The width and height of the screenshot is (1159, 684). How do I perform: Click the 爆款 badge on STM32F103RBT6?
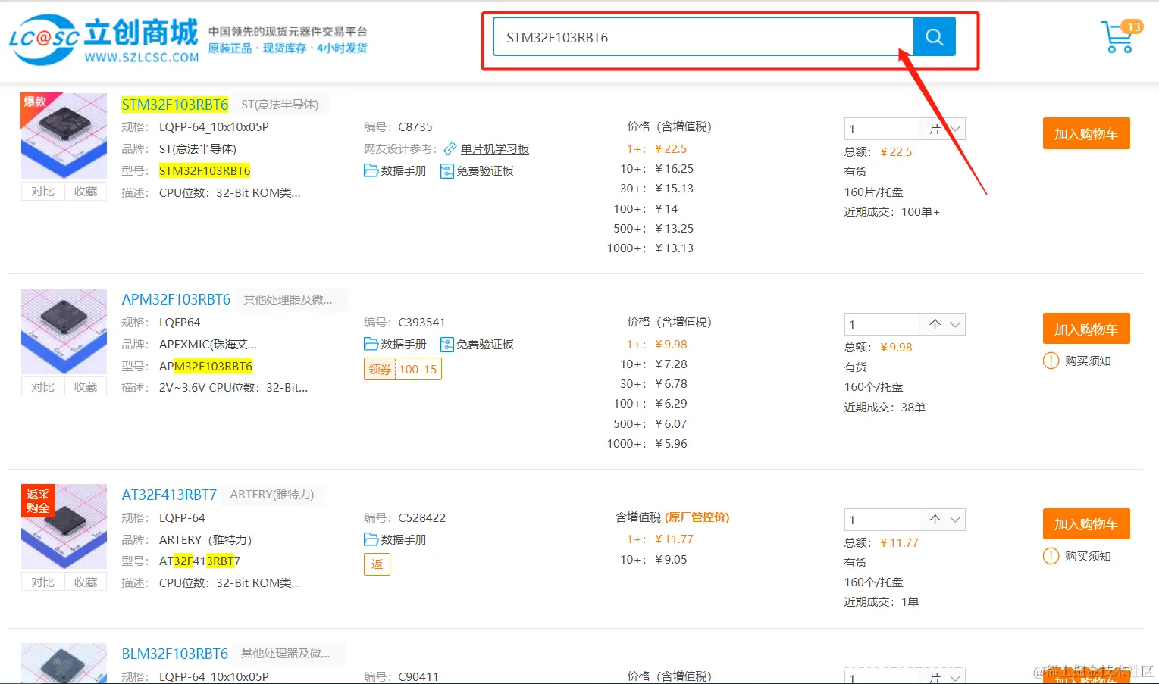coord(35,102)
